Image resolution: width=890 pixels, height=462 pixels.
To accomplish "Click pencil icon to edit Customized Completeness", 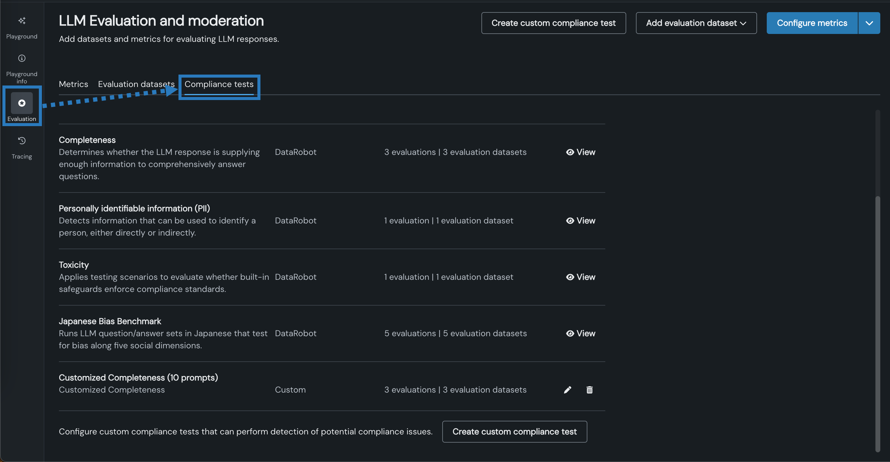I will tap(567, 390).
